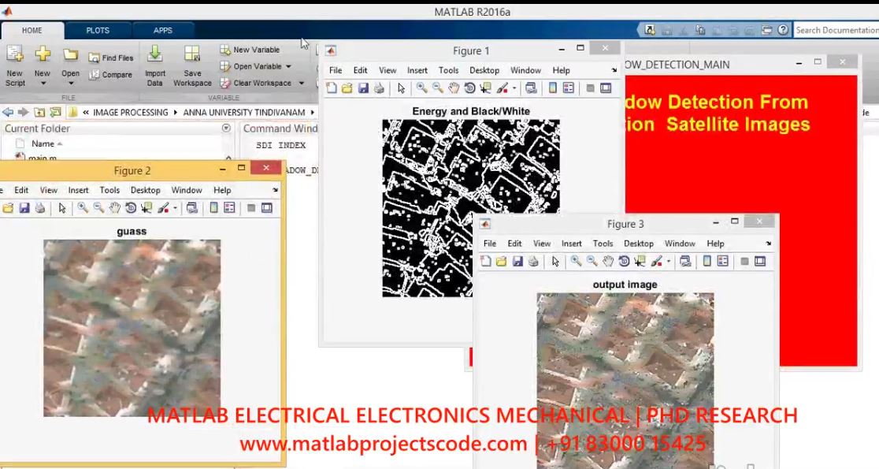Viewport: 879px width, 469px height.
Task: Click Insert Legend icon in Figure 2
Action: tap(229, 208)
